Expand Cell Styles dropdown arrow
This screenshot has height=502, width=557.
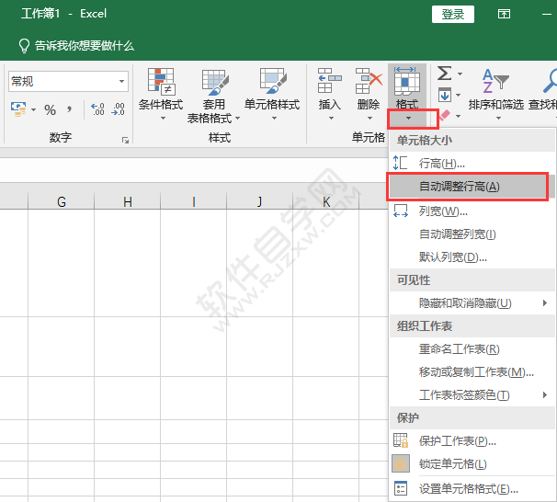point(274,118)
